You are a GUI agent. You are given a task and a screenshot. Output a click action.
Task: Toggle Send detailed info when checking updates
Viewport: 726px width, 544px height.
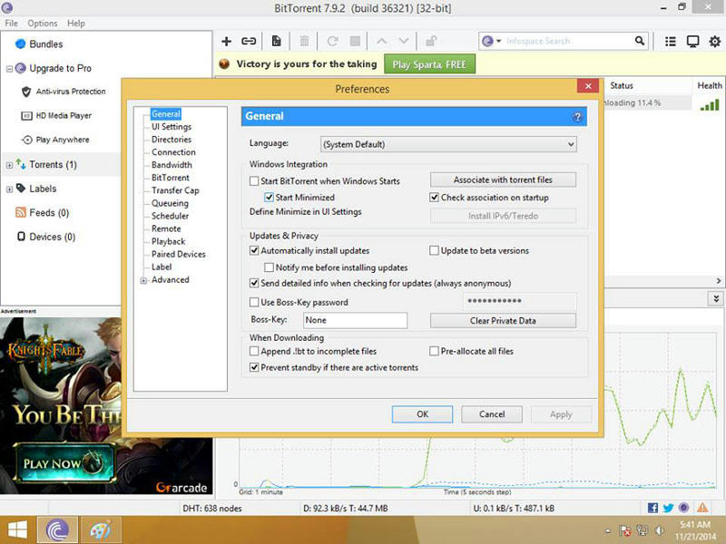click(254, 283)
